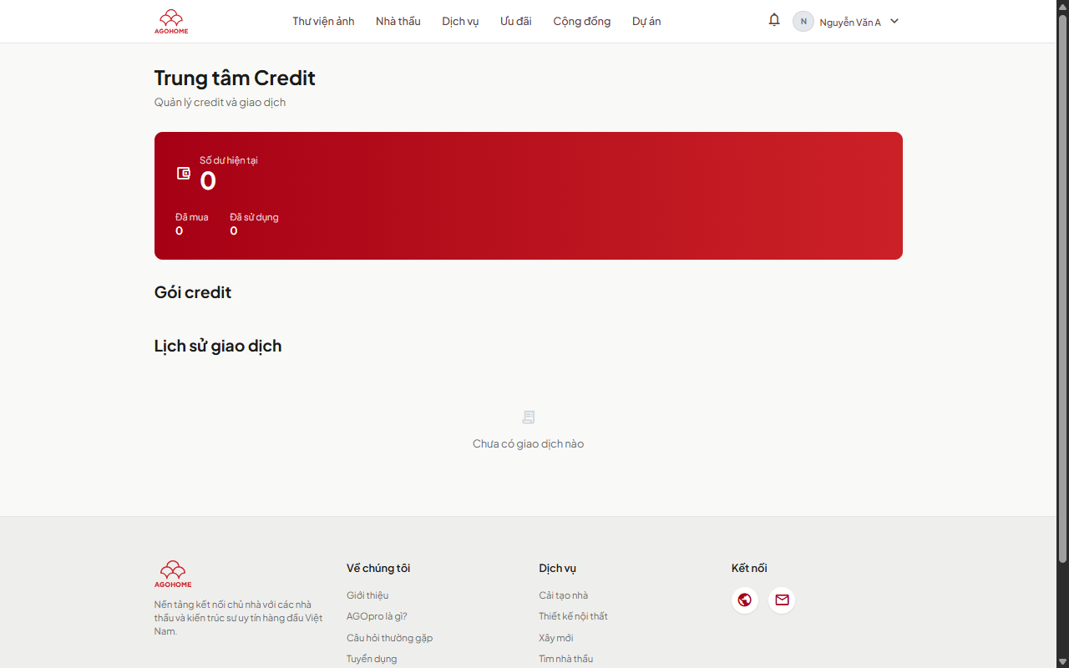Click the user avatar with letter N
The image size is (1069, 668).
803,22
